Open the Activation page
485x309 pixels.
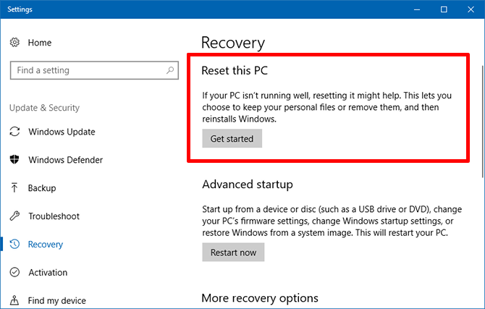48,273
